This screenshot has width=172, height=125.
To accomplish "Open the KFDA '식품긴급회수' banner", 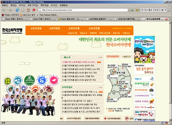I will 144,113.
